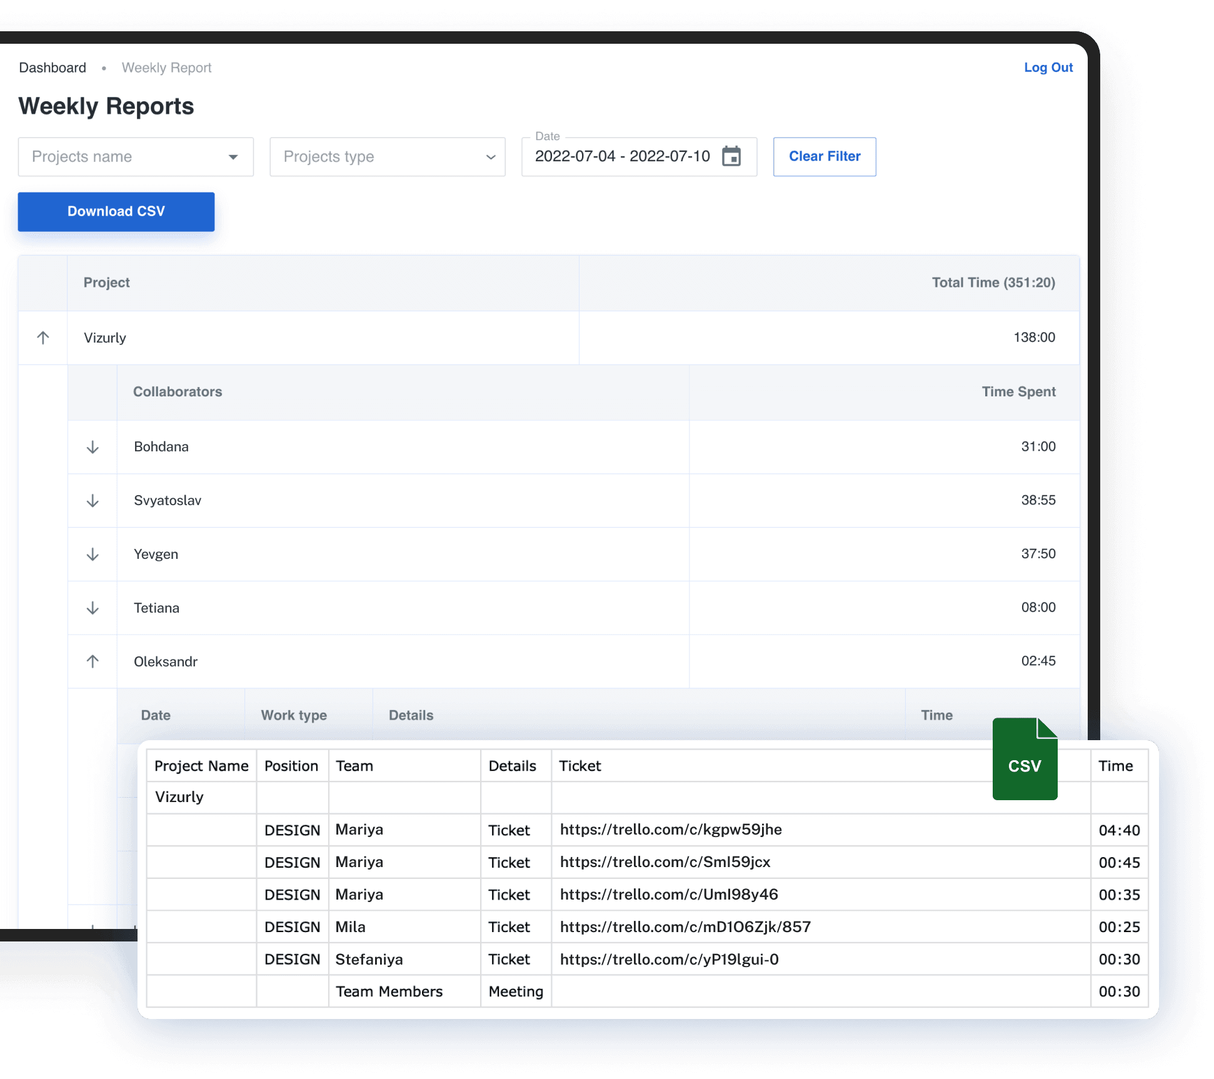Screen dimensions: 1214x1079
Task: Toggle the Projects name dropdown expander arrow
Action: click(232, 156)
